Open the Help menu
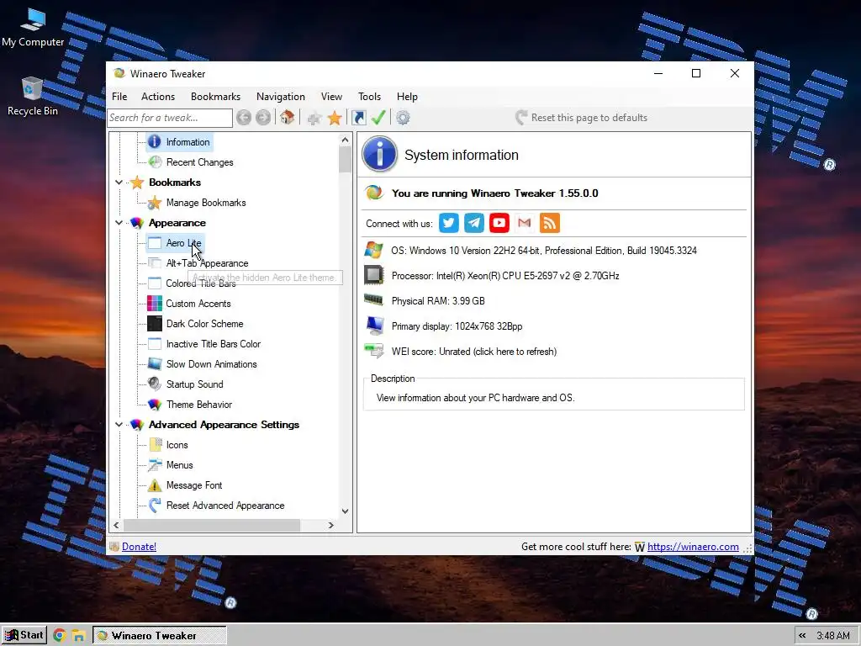 click(408, 97)
